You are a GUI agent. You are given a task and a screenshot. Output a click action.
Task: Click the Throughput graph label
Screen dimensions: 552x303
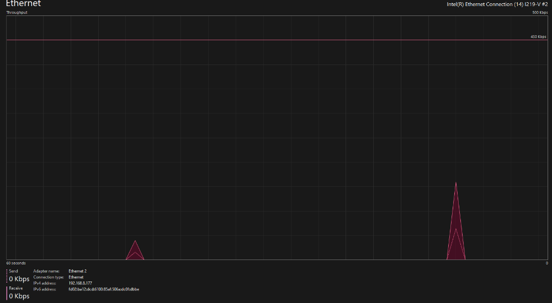click(17, 13)
